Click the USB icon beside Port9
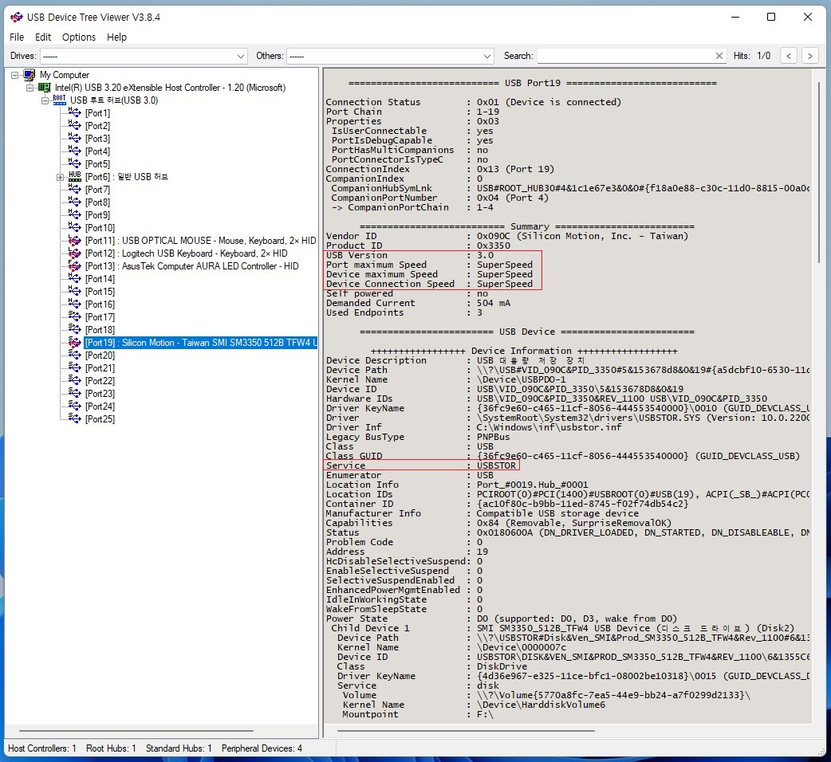The image size is (831, 762). [x=74, y=215]
